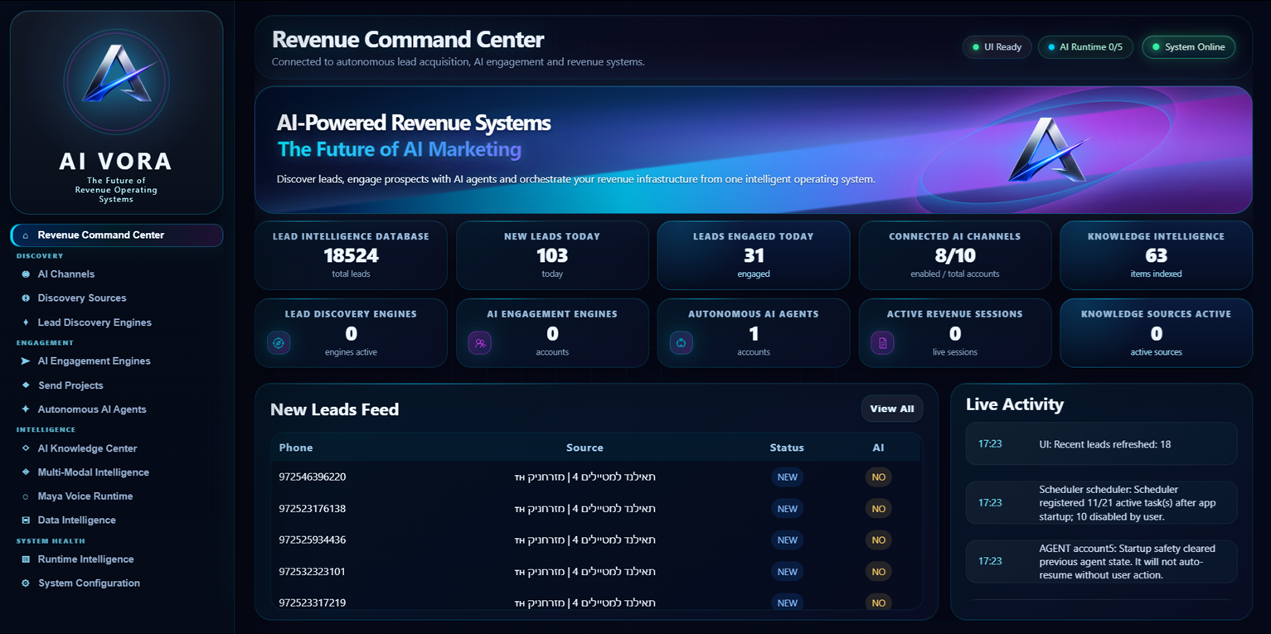Select Maya Voice Runtime in sidebar
The width and height of the screenshot is (1271, 634).
pos(85,496)
